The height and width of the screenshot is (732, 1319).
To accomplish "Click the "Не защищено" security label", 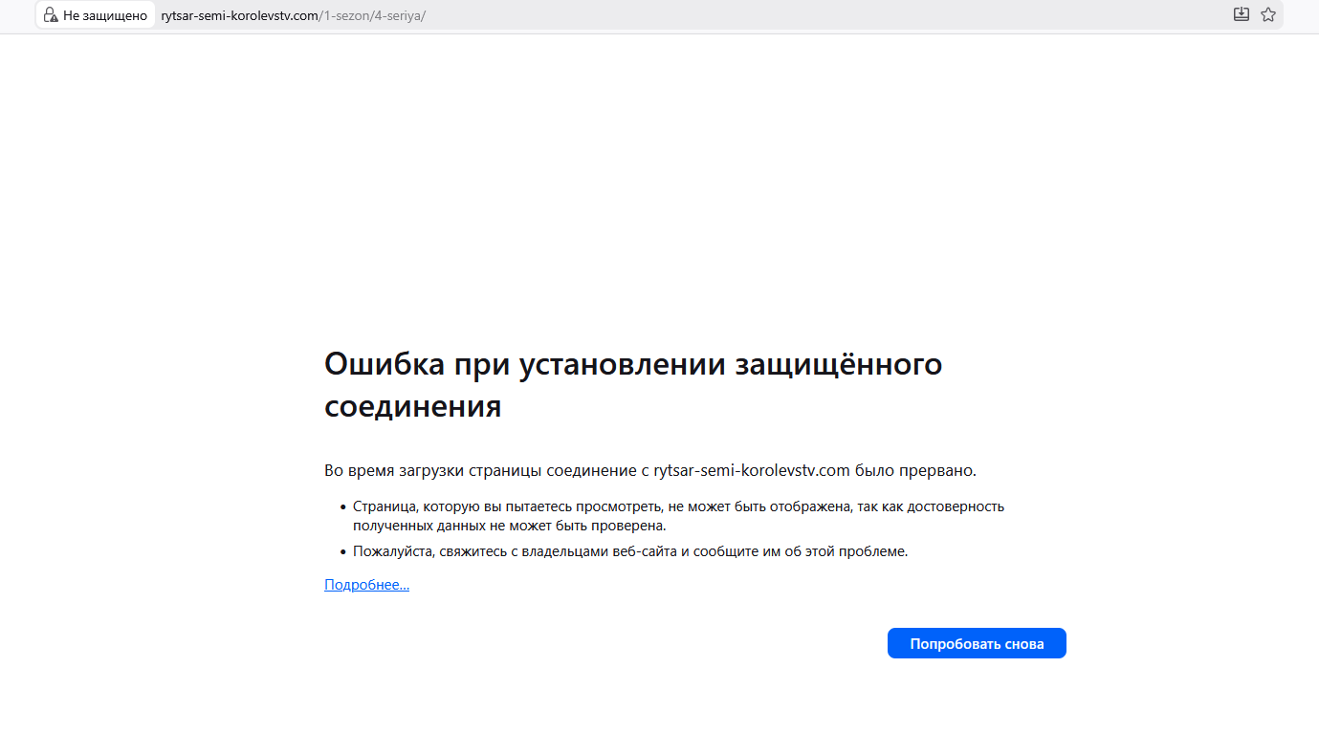I will 105,15.
